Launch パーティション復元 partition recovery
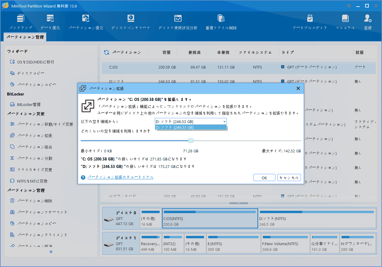Screen dimensions: 382x267 tap(86, 22)
